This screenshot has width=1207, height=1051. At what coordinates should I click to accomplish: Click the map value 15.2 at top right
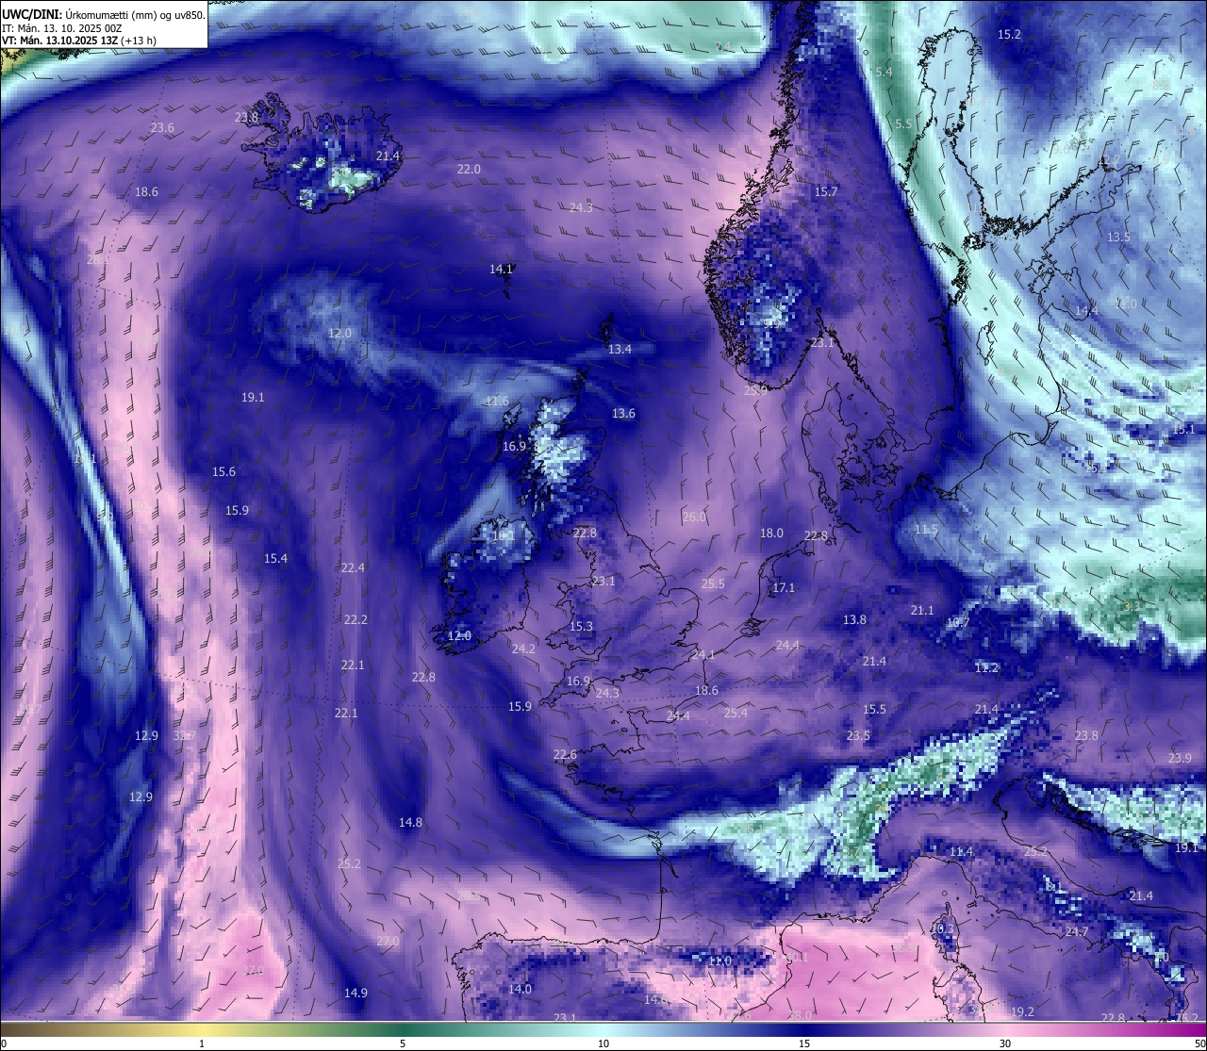[1009, 34]
